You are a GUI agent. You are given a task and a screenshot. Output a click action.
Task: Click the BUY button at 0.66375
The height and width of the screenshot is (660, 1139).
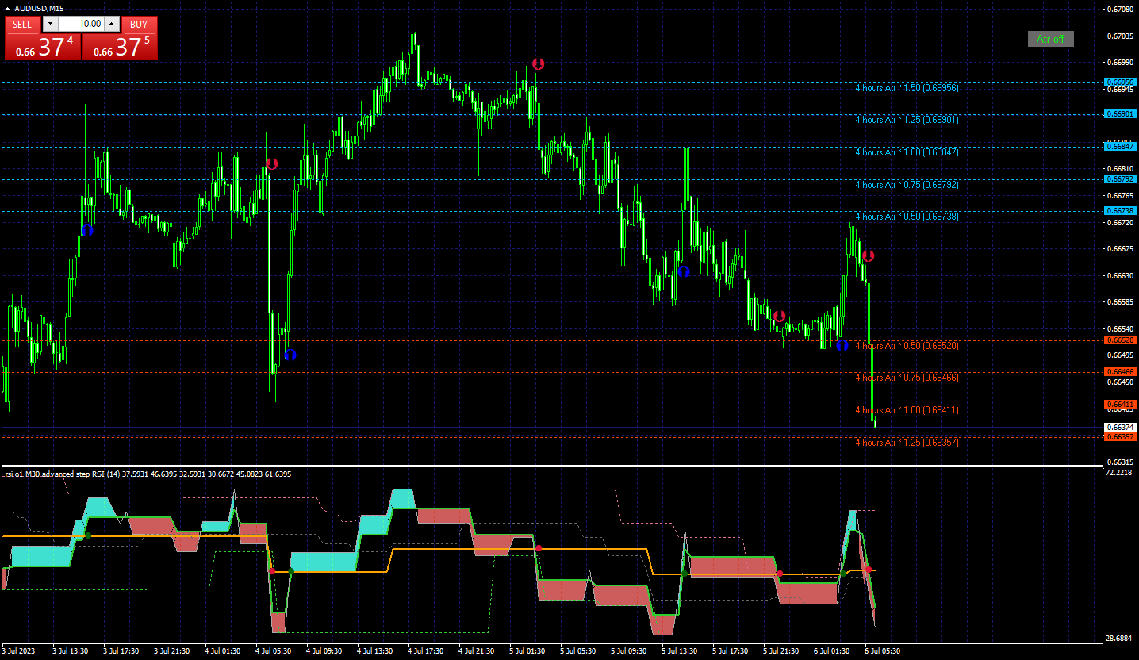click(x=120, y=47)
